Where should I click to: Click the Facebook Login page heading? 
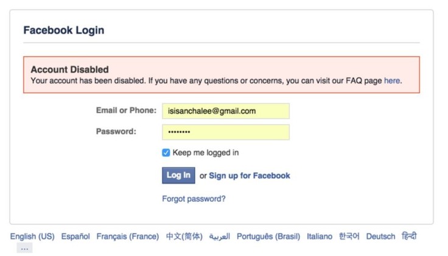click(63, 30)
